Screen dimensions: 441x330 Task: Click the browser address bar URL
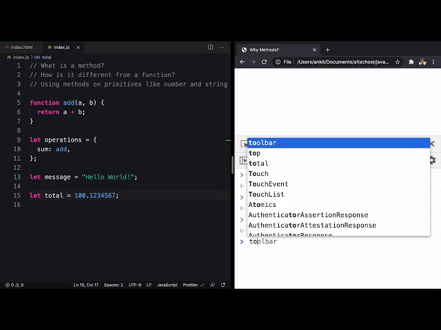[343, 62]
